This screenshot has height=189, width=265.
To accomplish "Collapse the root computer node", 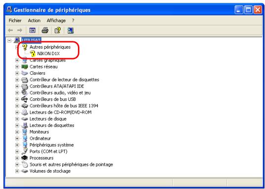I will tap(9, 40).
